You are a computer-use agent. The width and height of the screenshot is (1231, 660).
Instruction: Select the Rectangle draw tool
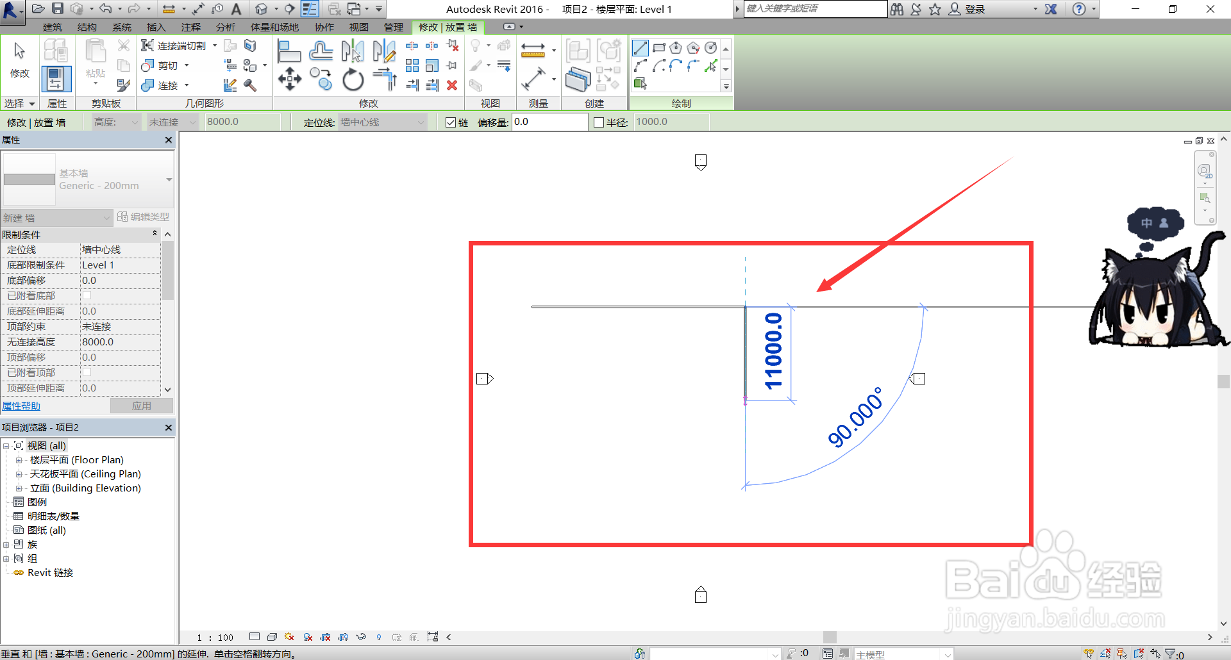[x=658, y=48]
